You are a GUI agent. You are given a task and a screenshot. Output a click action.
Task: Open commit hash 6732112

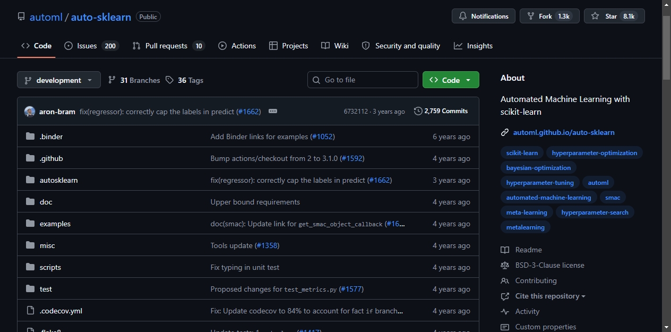click(x=356, y=112)
